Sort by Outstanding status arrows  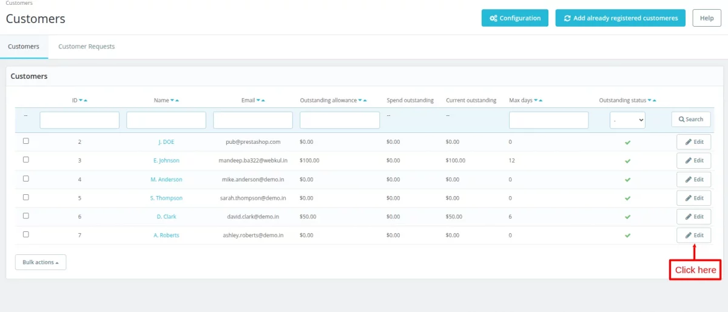tap(652, 100)
